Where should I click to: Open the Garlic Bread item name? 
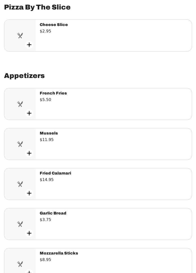coord(53,213)
